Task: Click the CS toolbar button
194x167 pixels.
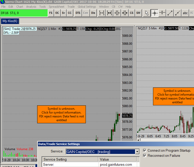Action: tap(132, 13)
